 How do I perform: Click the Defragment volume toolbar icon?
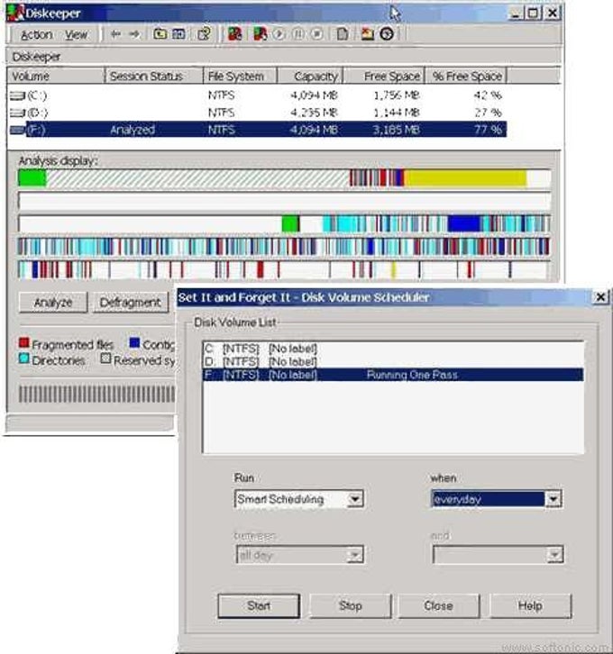(261, 34)
